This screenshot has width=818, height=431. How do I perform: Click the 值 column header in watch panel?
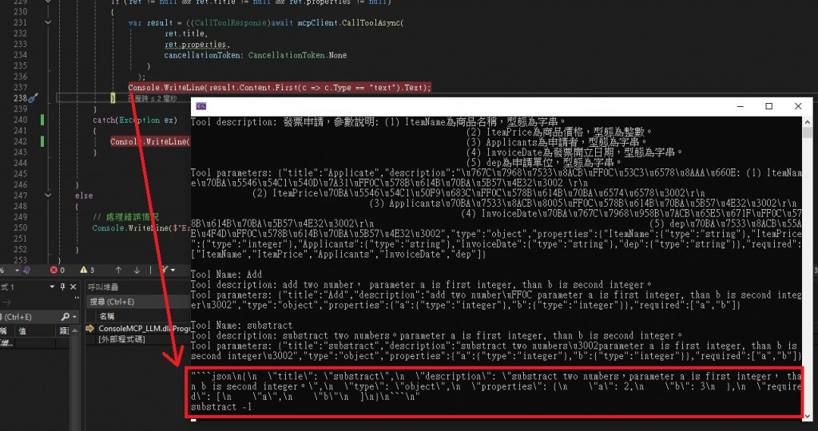pyautogui.click(x=22, y=330)
